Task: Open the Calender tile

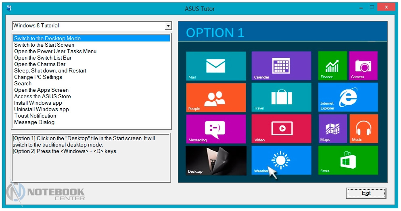Action: pos(281,66)
